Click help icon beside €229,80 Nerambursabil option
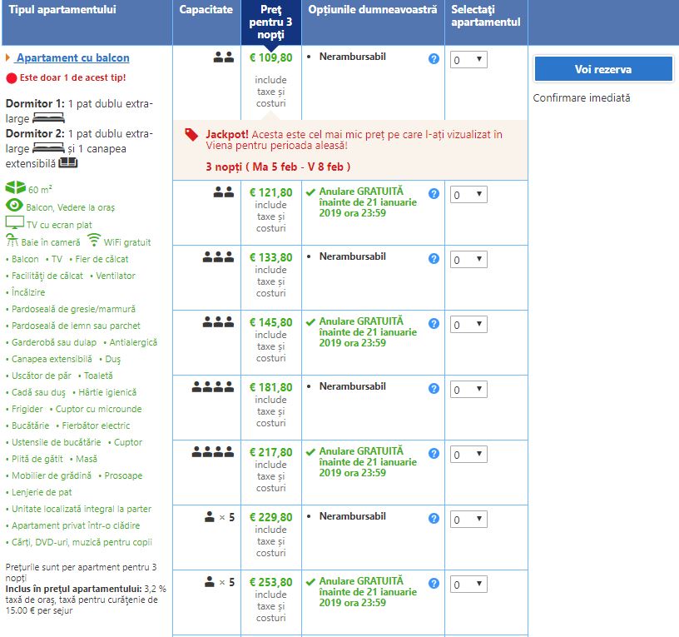679x637 pixels. [434, 519]
